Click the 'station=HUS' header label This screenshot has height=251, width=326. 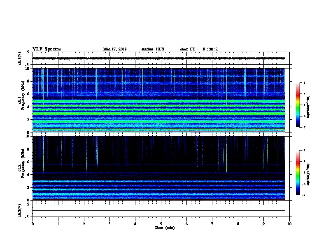point(153,49)
